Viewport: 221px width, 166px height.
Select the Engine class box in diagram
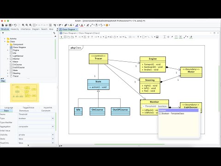click(x=153, y=64)
